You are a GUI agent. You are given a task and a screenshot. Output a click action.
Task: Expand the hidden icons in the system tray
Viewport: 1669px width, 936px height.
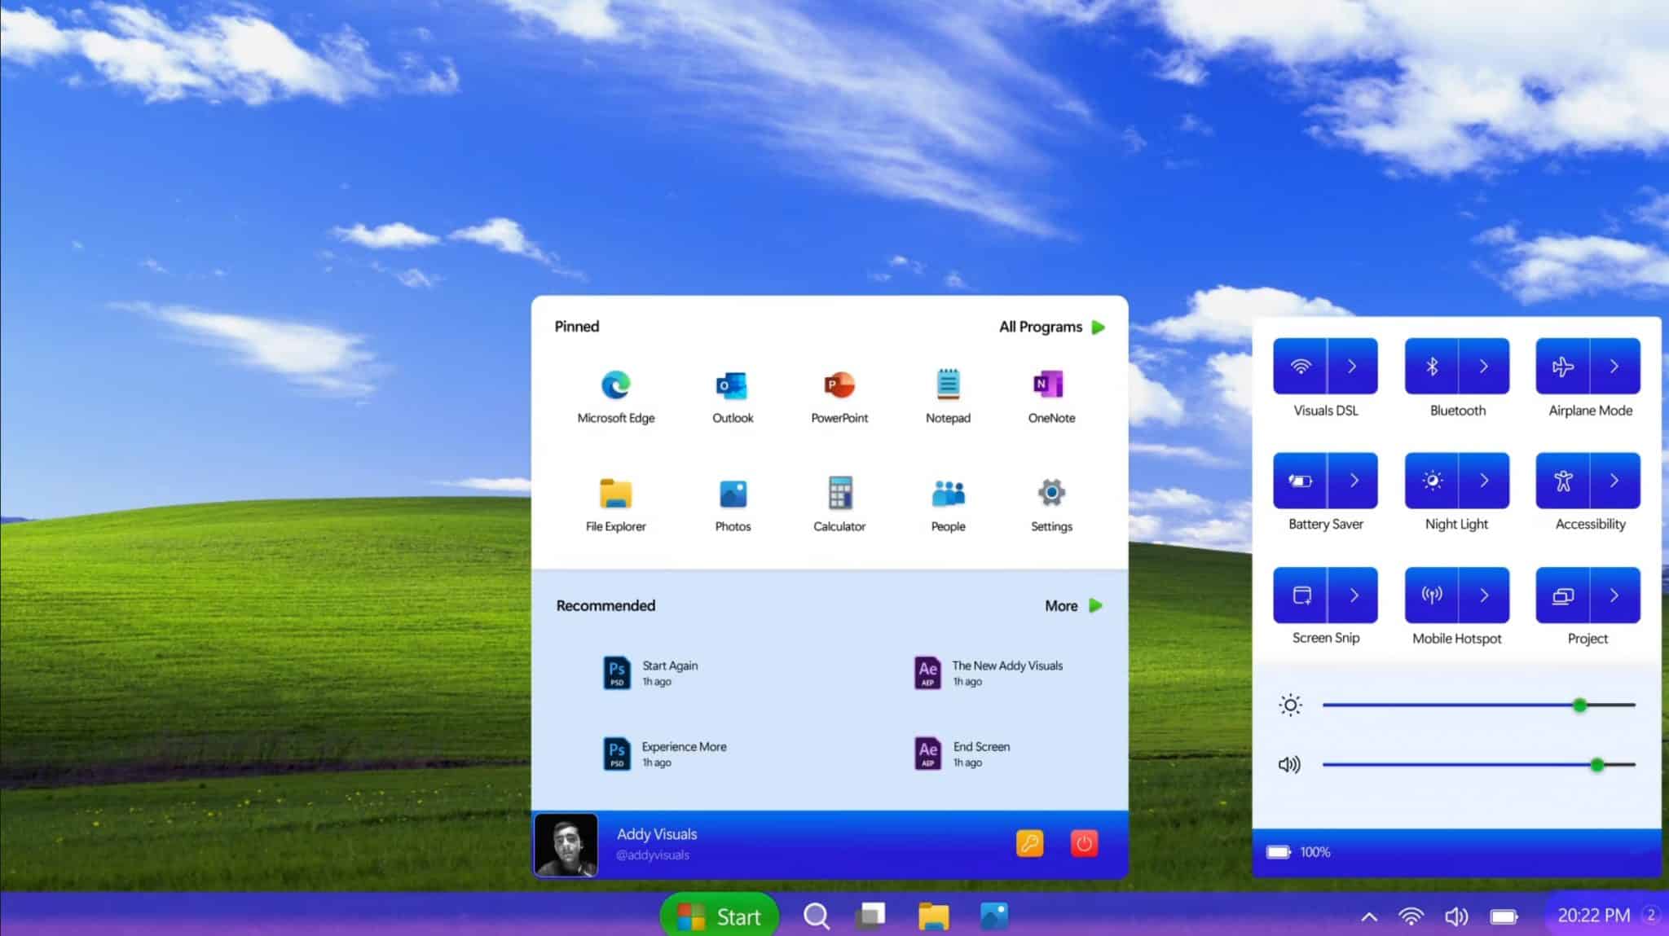(1369, 916)
